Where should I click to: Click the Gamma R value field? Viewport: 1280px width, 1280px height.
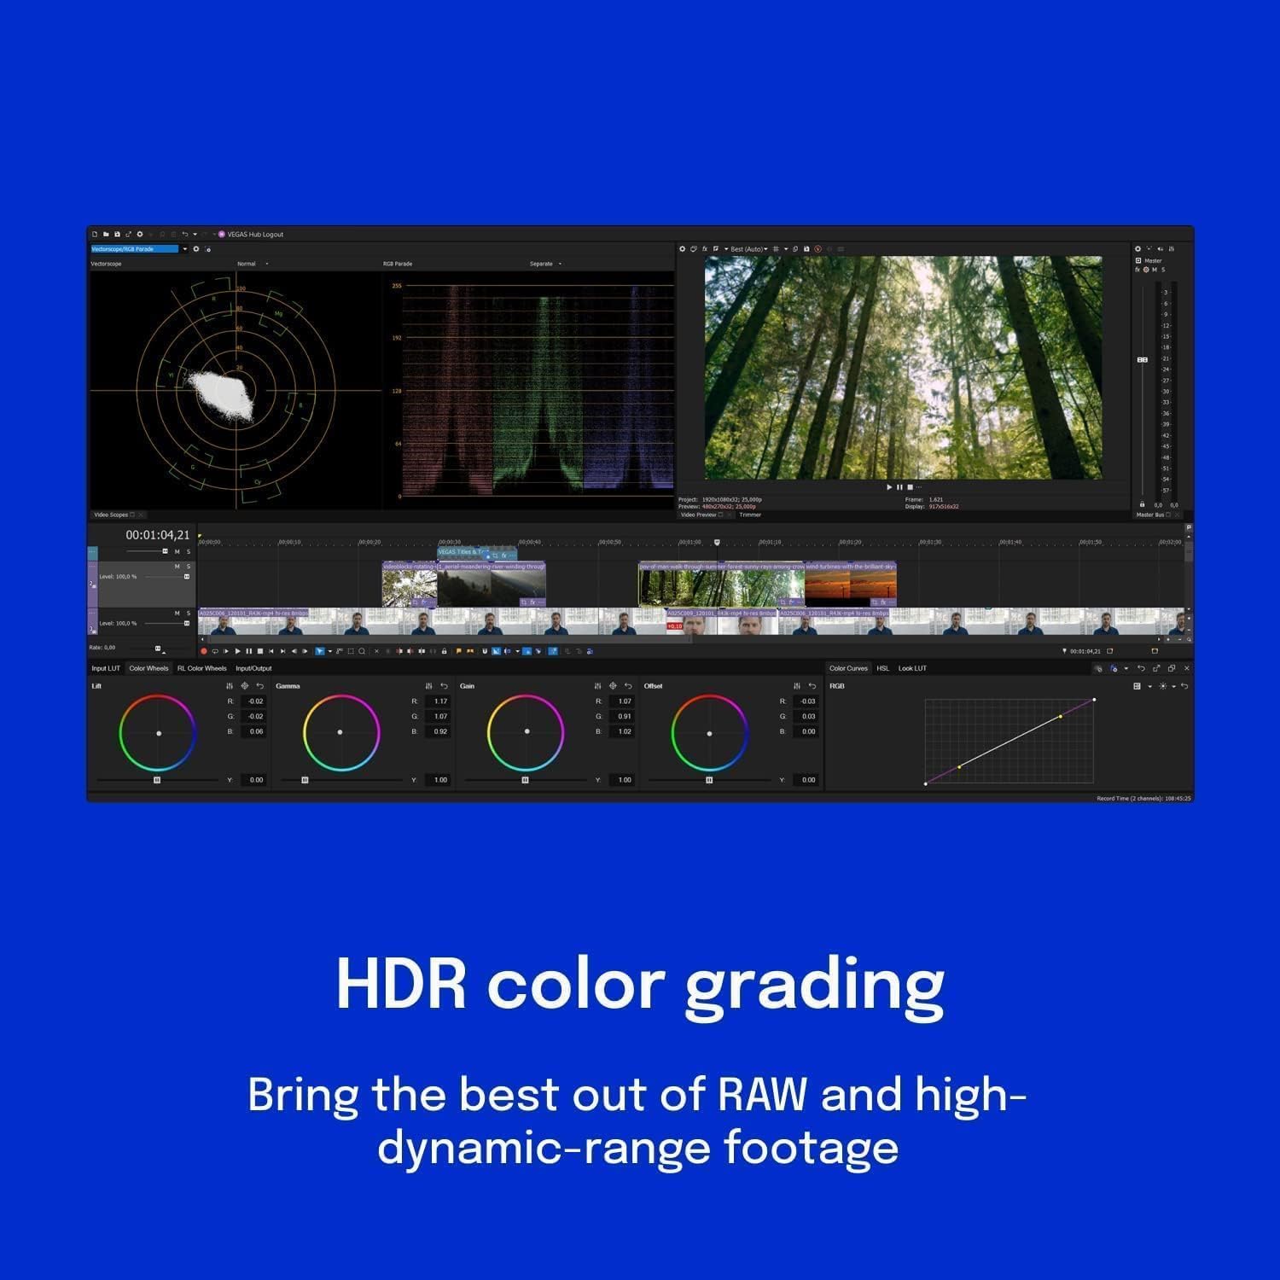pyautogui.click(x=438, y=701)
